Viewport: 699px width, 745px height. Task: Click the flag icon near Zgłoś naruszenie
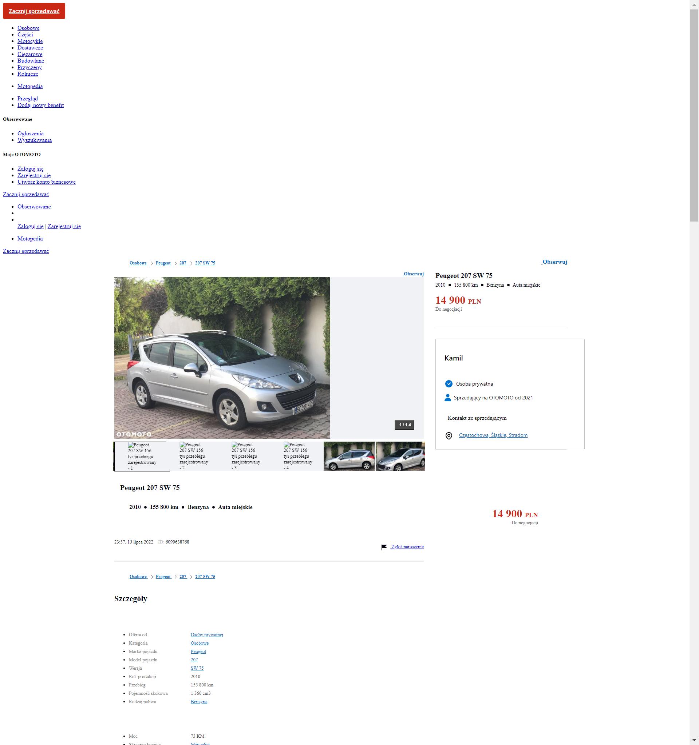coord(384,547)
